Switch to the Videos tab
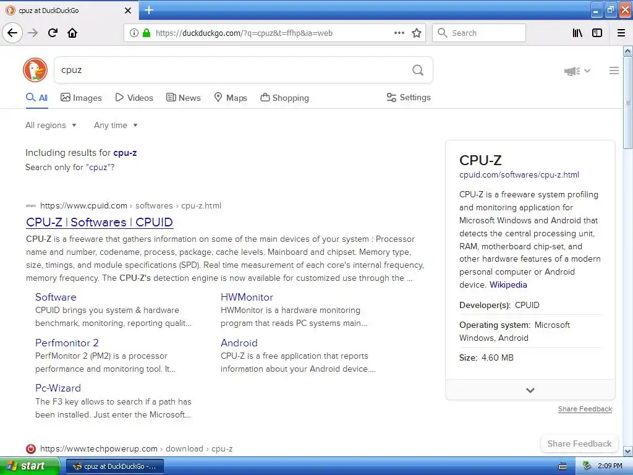 pos(134,98)
